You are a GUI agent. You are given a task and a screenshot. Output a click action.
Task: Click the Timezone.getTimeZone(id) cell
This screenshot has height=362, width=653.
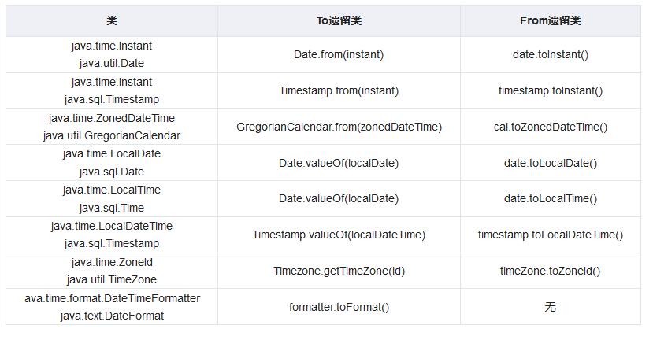[339, 271]
